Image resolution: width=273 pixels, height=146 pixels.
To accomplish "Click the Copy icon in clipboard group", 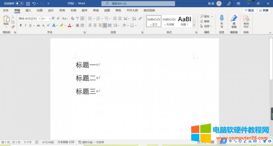I will [13, 22].
